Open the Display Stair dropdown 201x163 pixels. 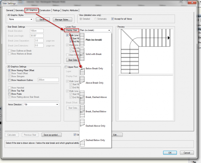pyautogui.click(x=95, y=30)
